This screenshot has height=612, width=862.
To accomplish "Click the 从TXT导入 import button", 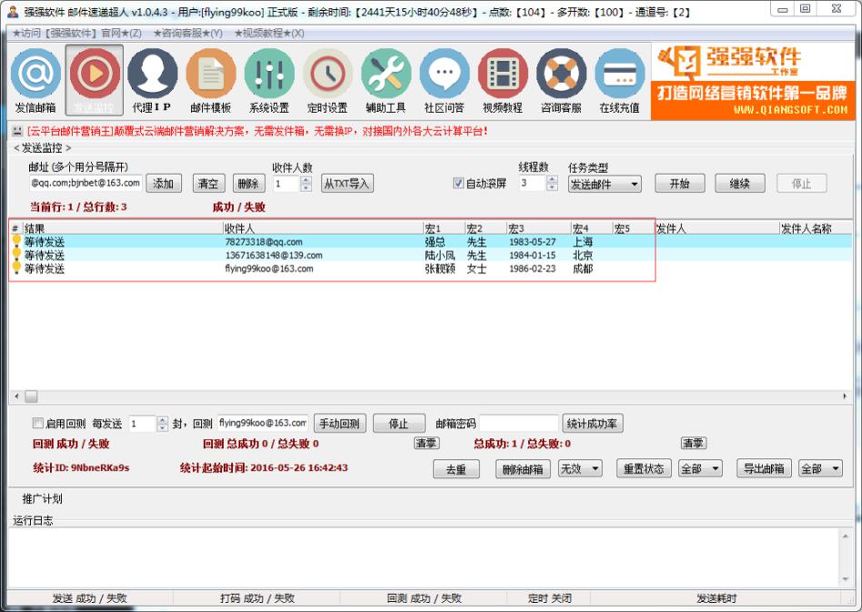I will click(x=347, y=183).
